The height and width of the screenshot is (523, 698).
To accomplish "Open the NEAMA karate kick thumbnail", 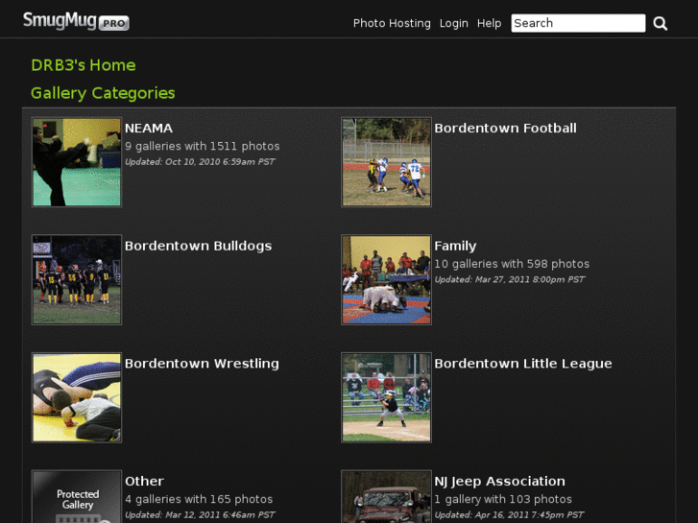I will [77, 162].
